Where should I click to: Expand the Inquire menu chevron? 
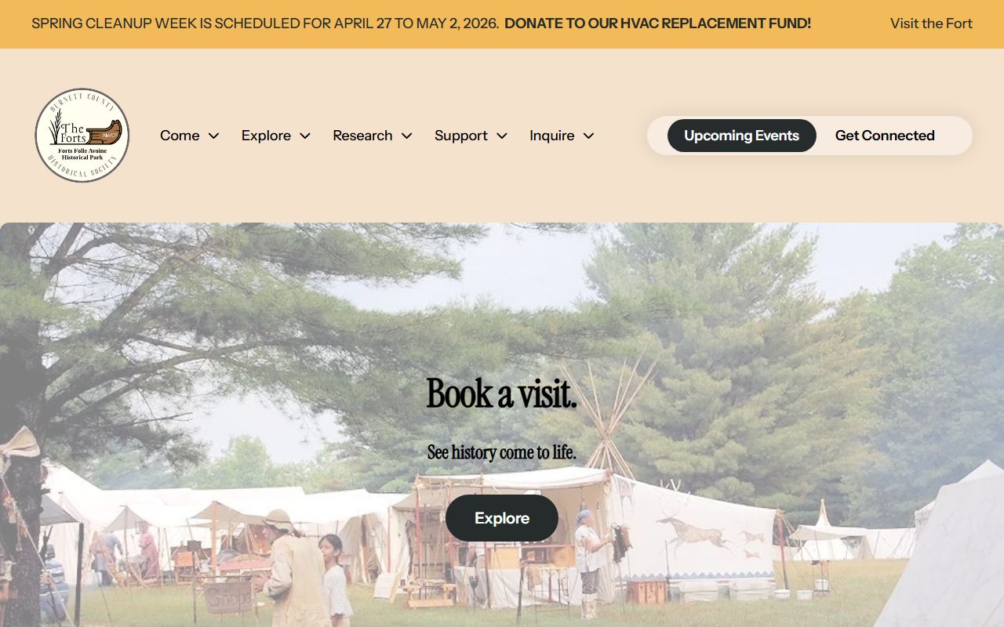click(588, 136)
